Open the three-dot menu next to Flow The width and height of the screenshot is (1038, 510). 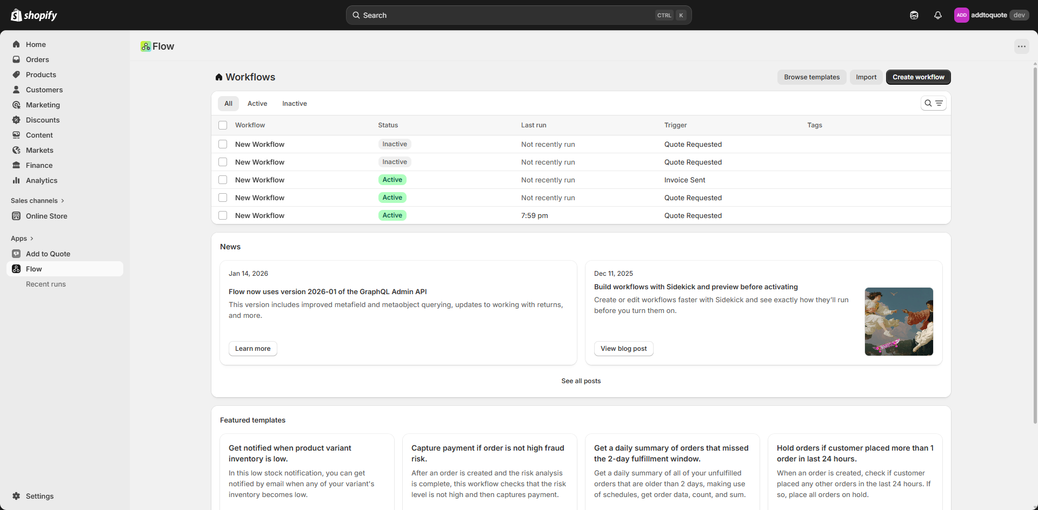1022,46
